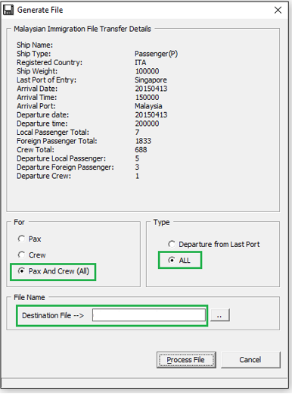Click the 'Foreign Passenger Total:' label
This screenshot has height=394, width=292.
57,141
